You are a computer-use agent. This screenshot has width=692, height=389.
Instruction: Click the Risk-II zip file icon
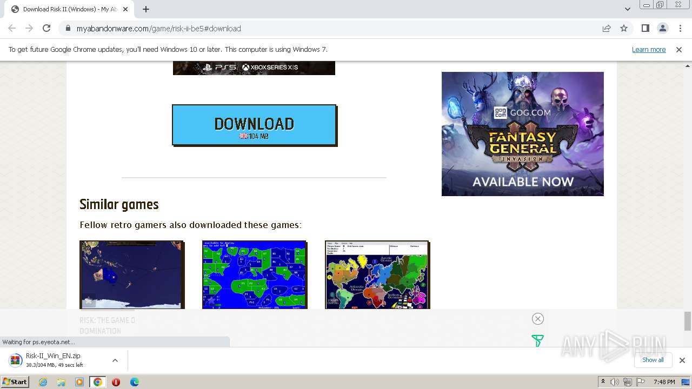[x=16, y=360]
